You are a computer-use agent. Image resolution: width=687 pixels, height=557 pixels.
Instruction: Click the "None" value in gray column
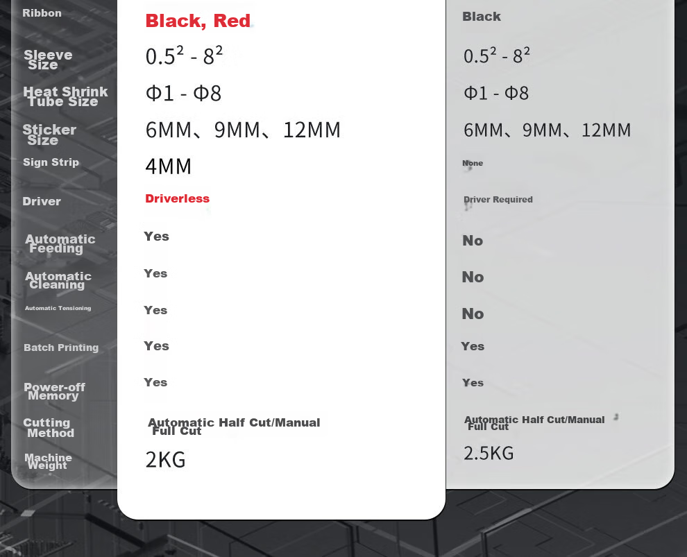pos(473,163)
